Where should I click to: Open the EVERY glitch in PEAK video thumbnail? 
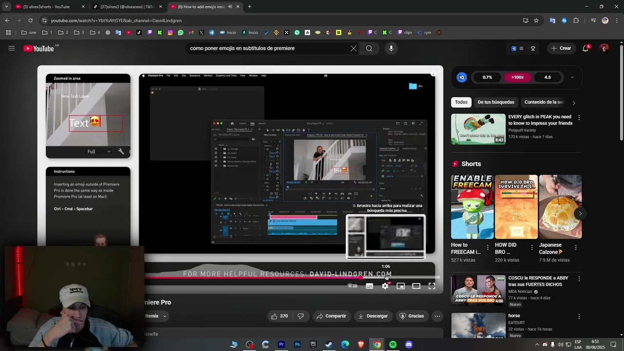[x=478, y=129]
